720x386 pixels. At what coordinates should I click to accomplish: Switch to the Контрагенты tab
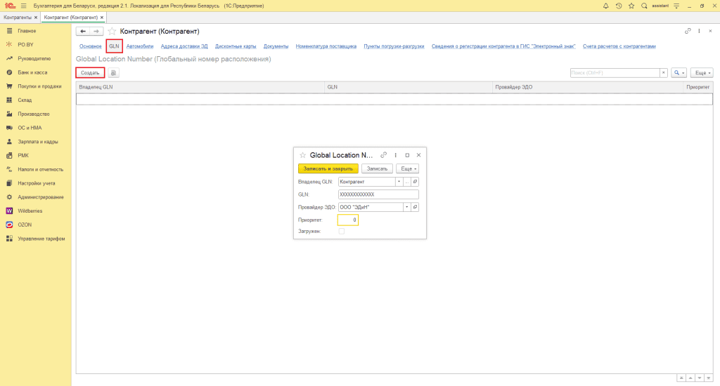click(18, 17)
